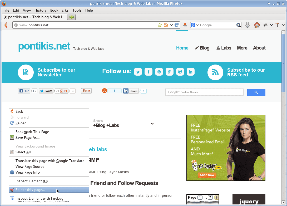Click the RSS feed circle icon

[215, 72]
